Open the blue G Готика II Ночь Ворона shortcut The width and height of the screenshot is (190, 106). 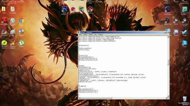[x=167, y=11]
